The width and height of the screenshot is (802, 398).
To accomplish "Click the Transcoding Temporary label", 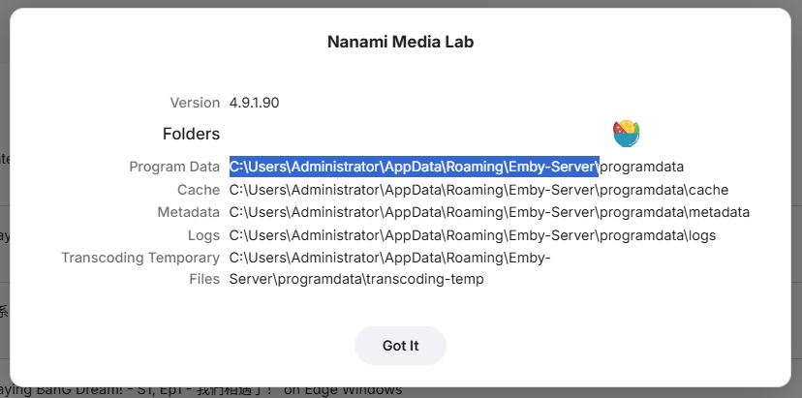I will [x=140, y=258].
